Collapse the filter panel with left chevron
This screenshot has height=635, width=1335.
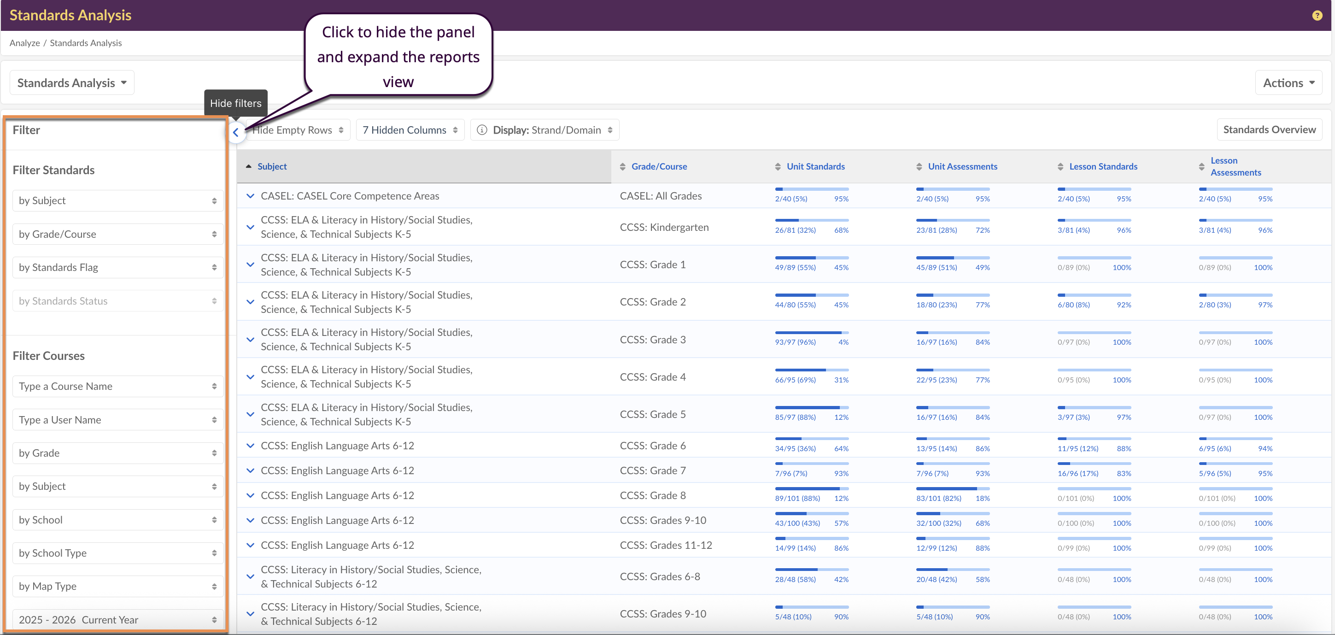(236, 132)
